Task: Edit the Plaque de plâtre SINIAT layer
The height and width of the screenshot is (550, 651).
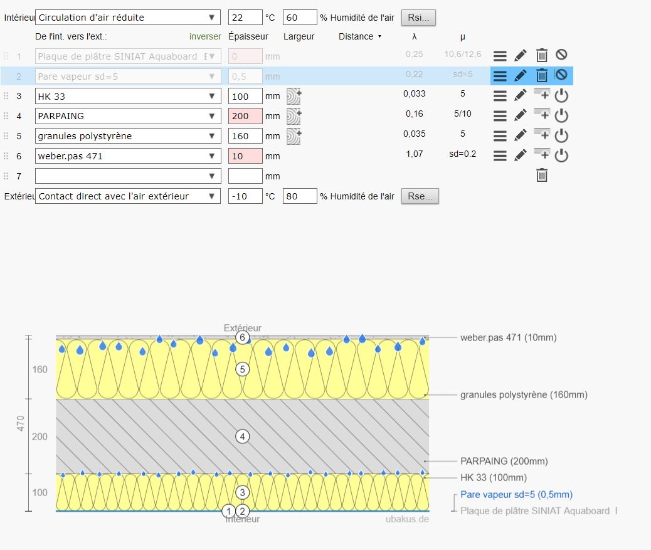Action: [520, 56]
